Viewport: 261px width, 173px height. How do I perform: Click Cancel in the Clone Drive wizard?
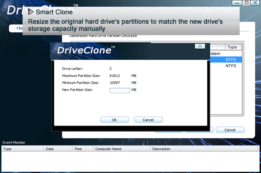[230, 130]
